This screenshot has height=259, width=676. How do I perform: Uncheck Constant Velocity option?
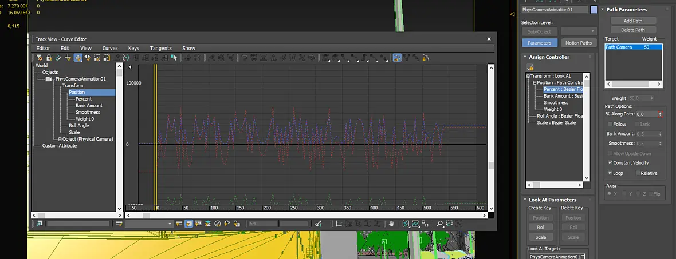(x=610, y=162)
